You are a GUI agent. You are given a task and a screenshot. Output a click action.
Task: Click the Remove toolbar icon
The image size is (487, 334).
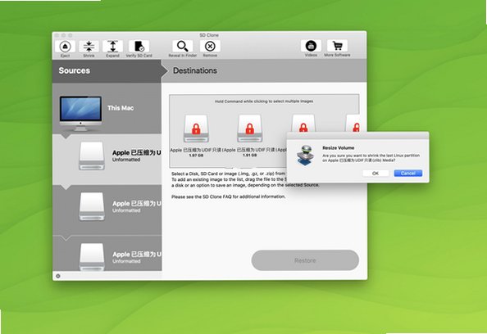(x=210, y=46)
